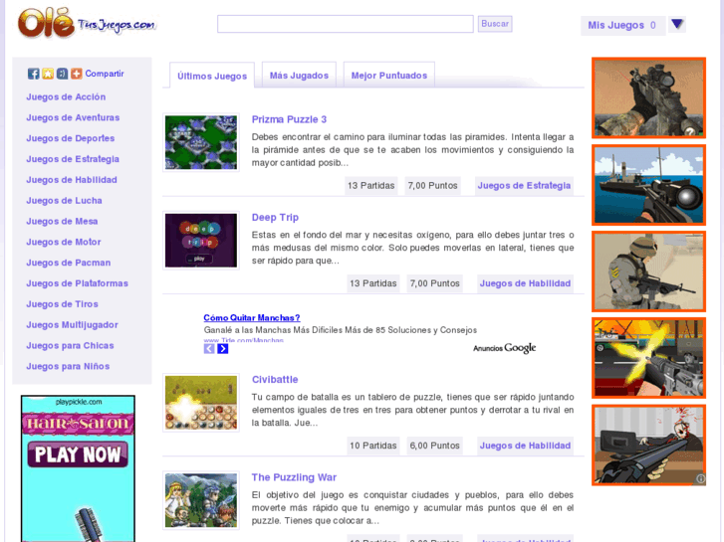The image size is (724, 542).
Task: Click the muzzle flash shooter game thumbnail
Action: point(648,358)
